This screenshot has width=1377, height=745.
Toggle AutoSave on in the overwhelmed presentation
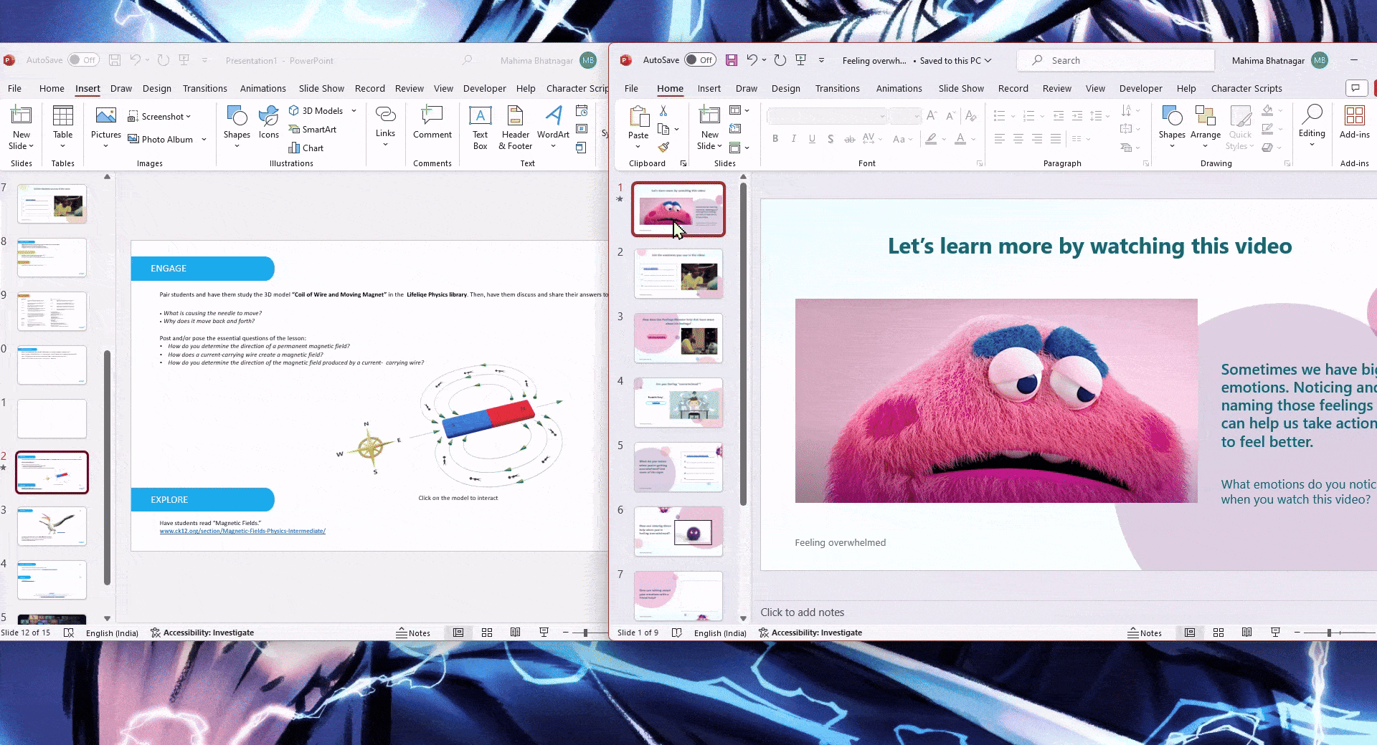click(699, 60)
